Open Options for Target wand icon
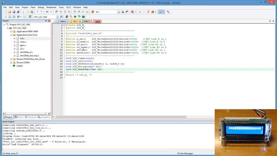The width and height of the screenshot is (277, 156). [61, 16]
